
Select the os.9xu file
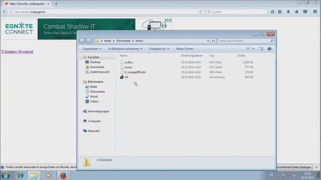128,62
